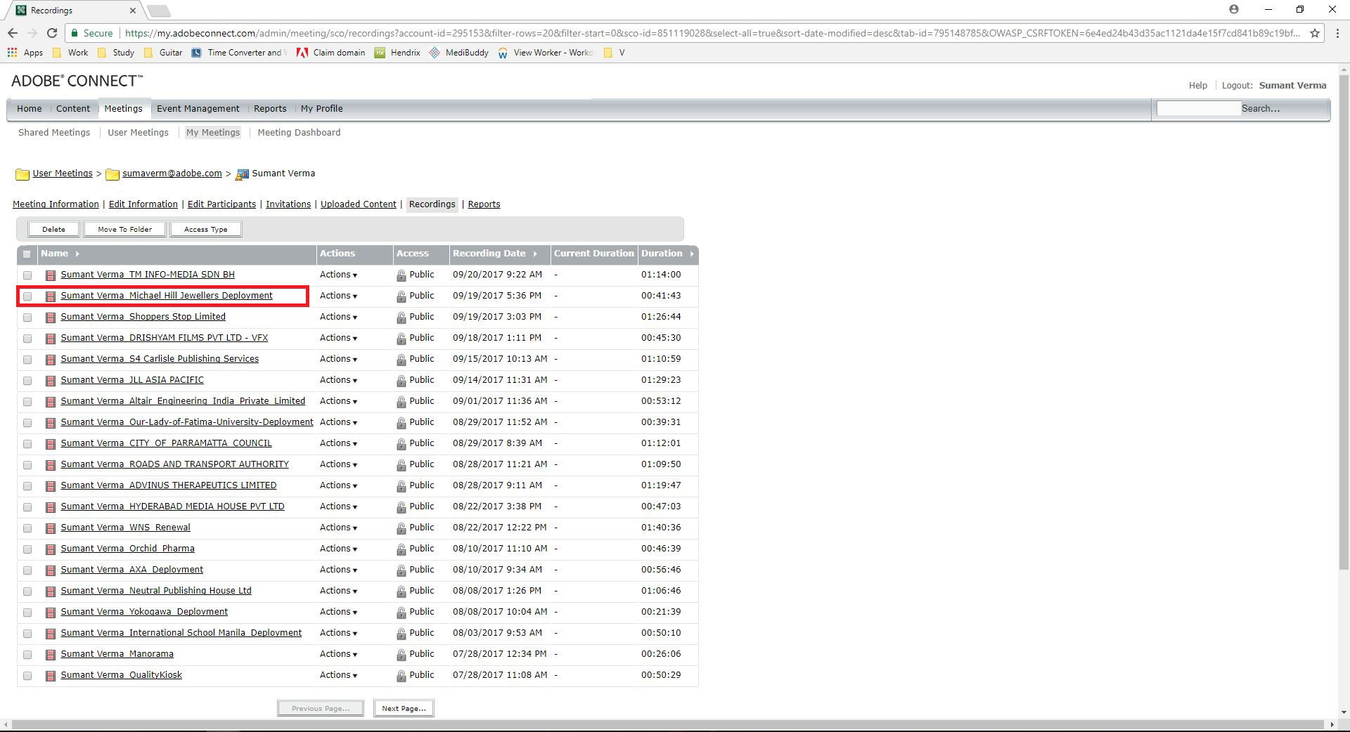Go to the Next Page of recordings
Image resolution: width=1350 pixels, height=732 pixels.
[x=404, y=708]
